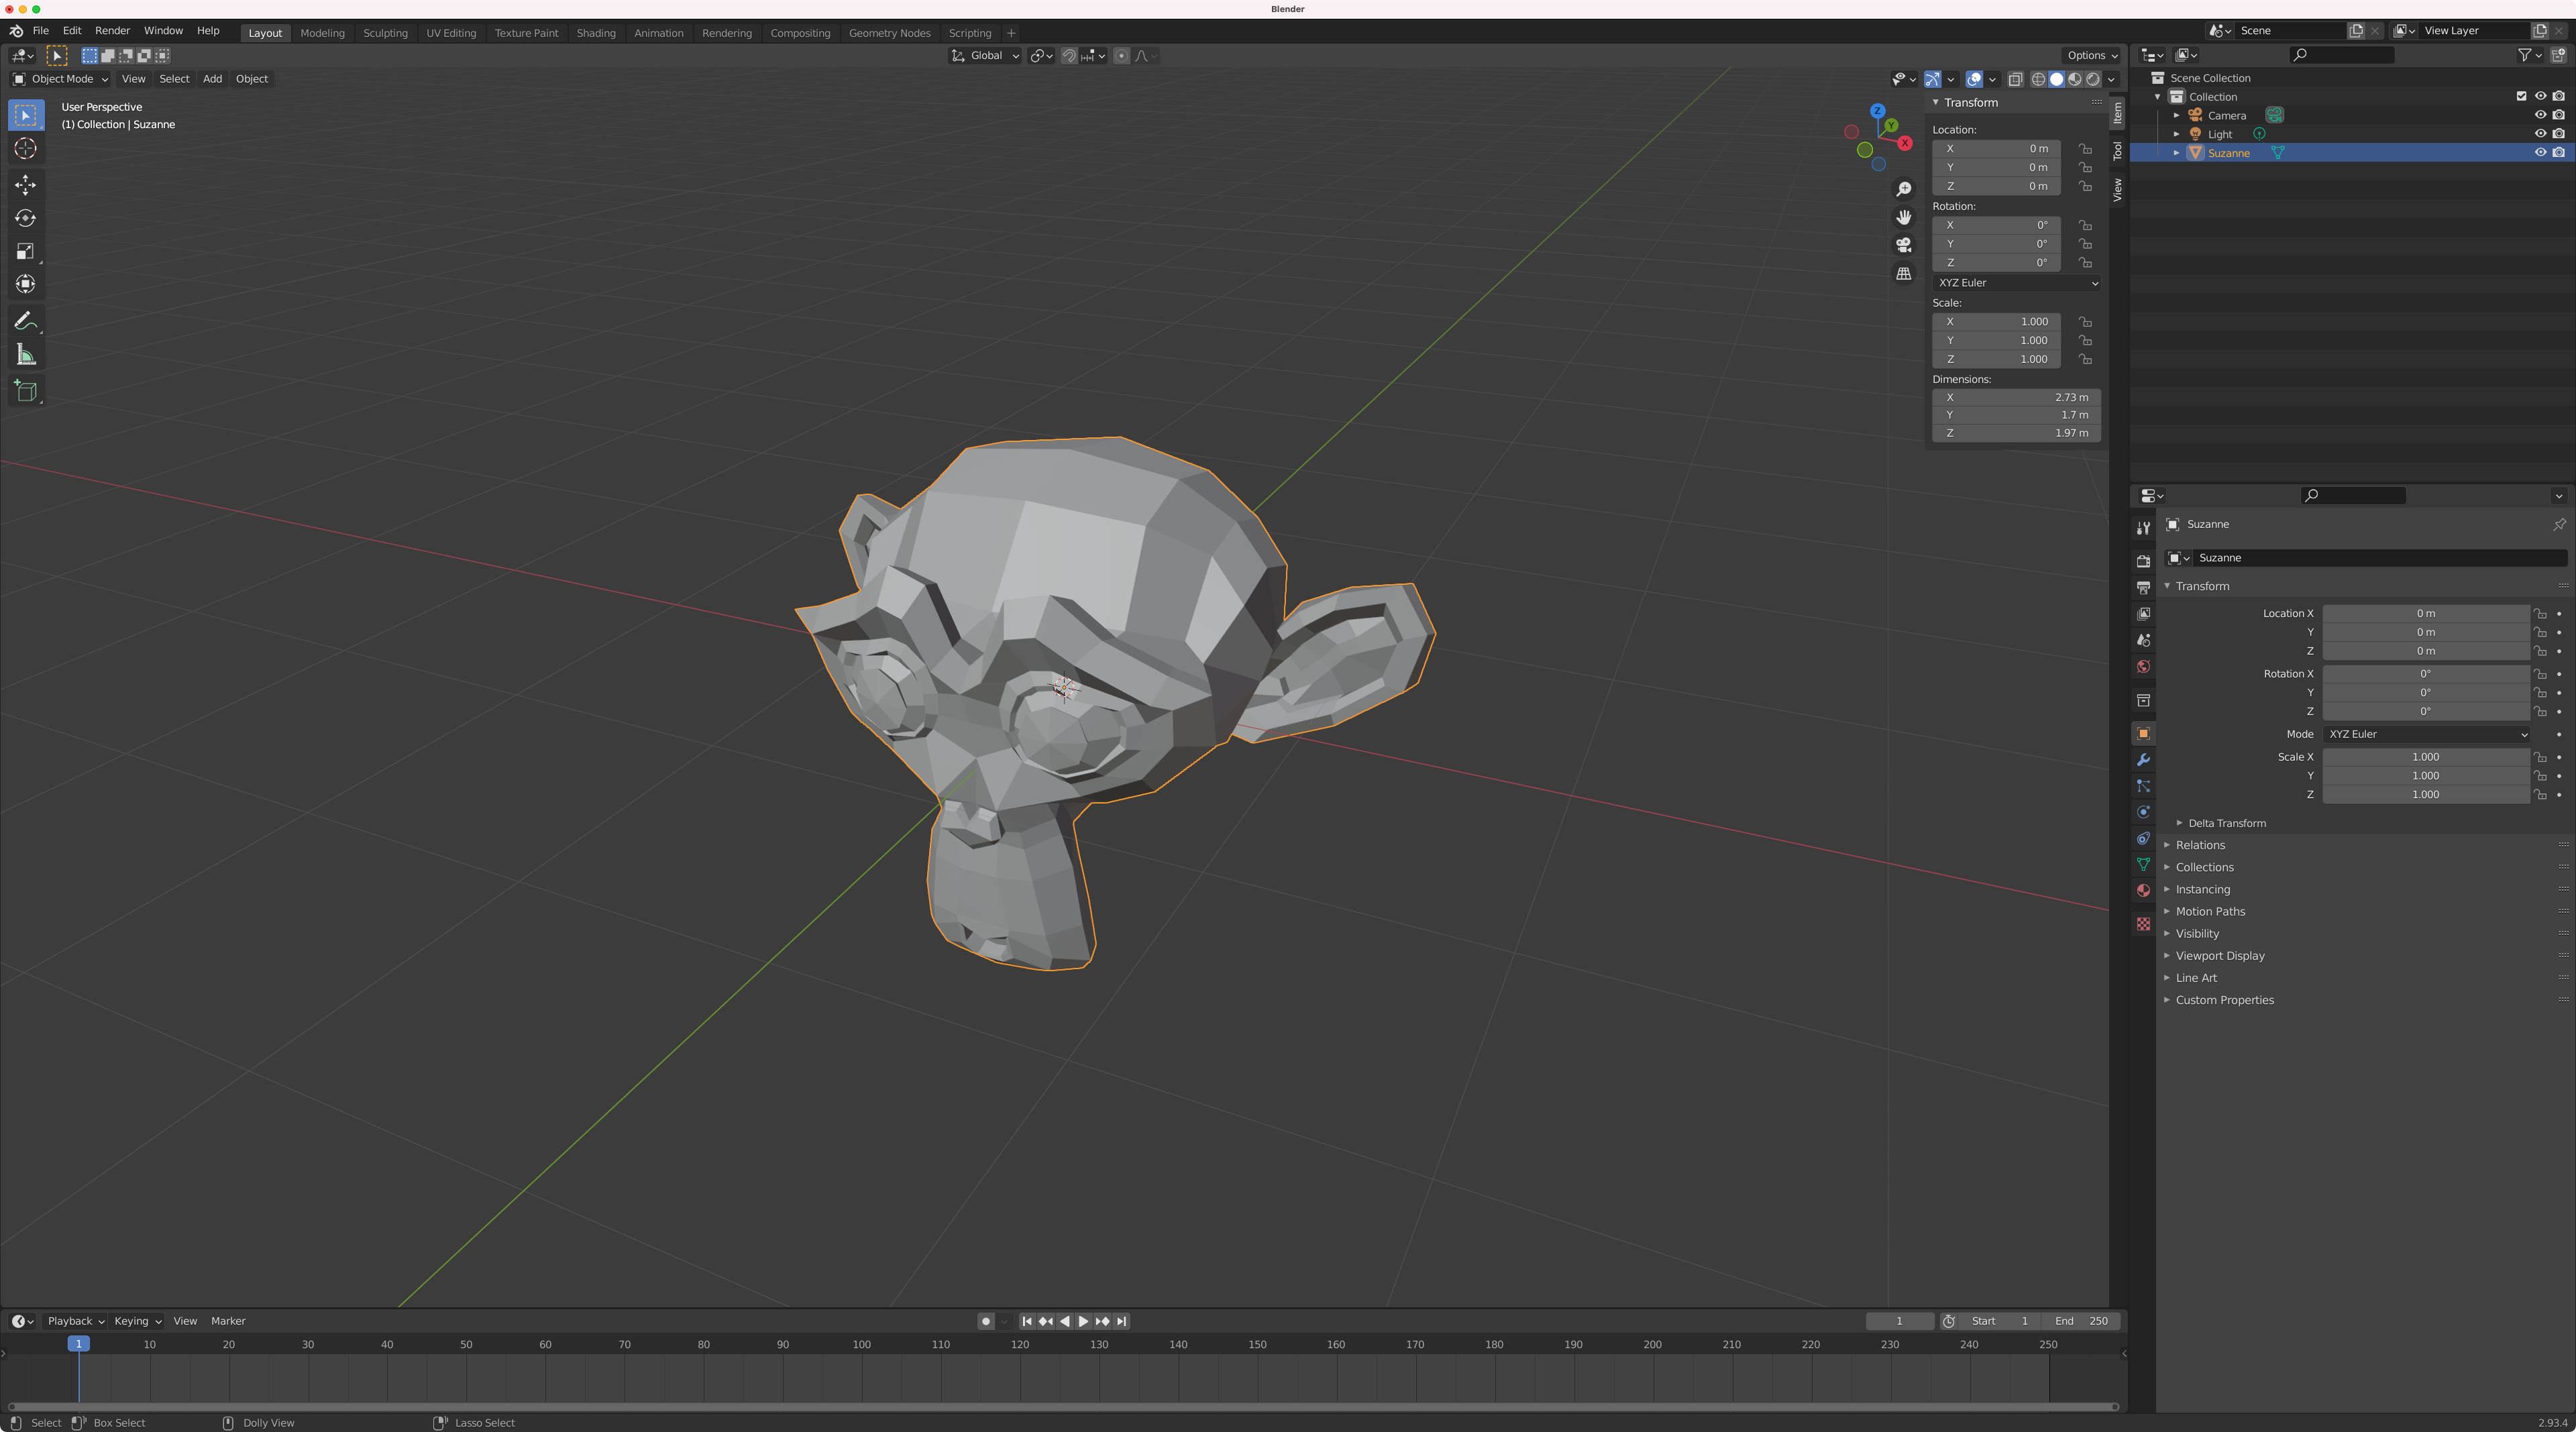Image resolution: width=2576 pixels, height=1432 pixels.
Task: Open the Render menu
Action: pos(112,31)
